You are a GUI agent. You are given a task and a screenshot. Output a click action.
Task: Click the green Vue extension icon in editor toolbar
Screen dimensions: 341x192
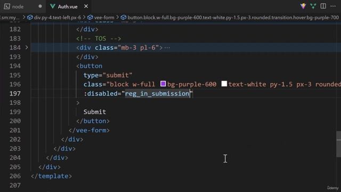point(313,6)
